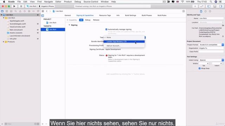Viewport: 225px width, 126px height.
Task: Open the Report navigator
Action: 38,11
